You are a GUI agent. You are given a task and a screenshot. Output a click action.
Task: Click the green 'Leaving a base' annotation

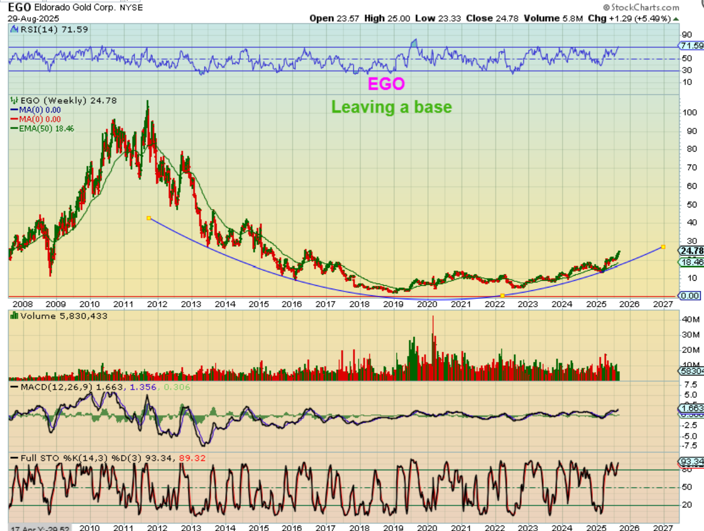click(391, 107)
